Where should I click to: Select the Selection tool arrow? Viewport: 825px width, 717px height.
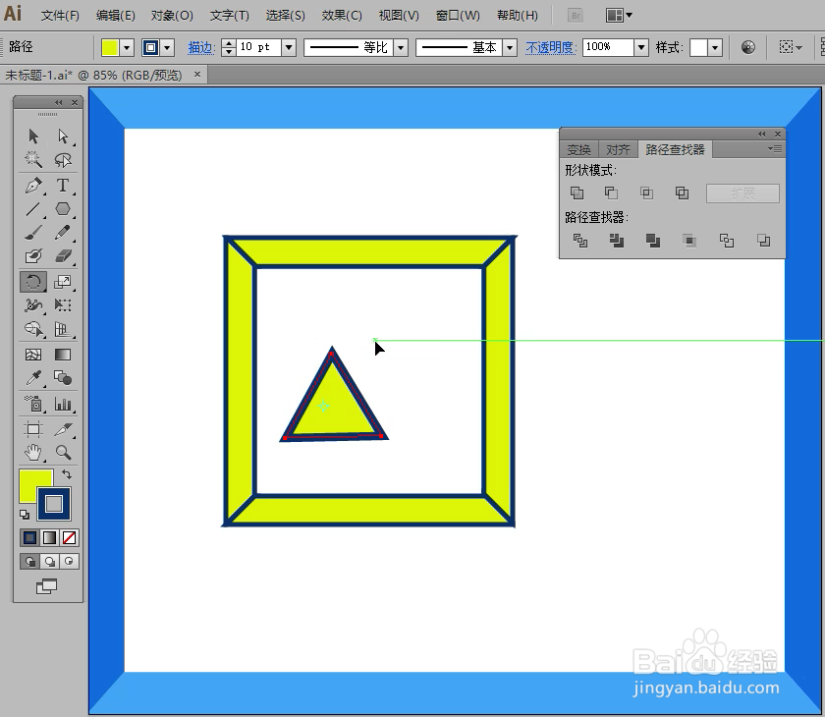(33, 137)
